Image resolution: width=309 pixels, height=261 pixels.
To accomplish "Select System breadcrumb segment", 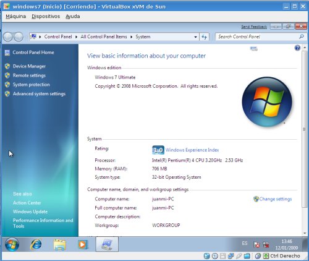I will coord(143,36).
